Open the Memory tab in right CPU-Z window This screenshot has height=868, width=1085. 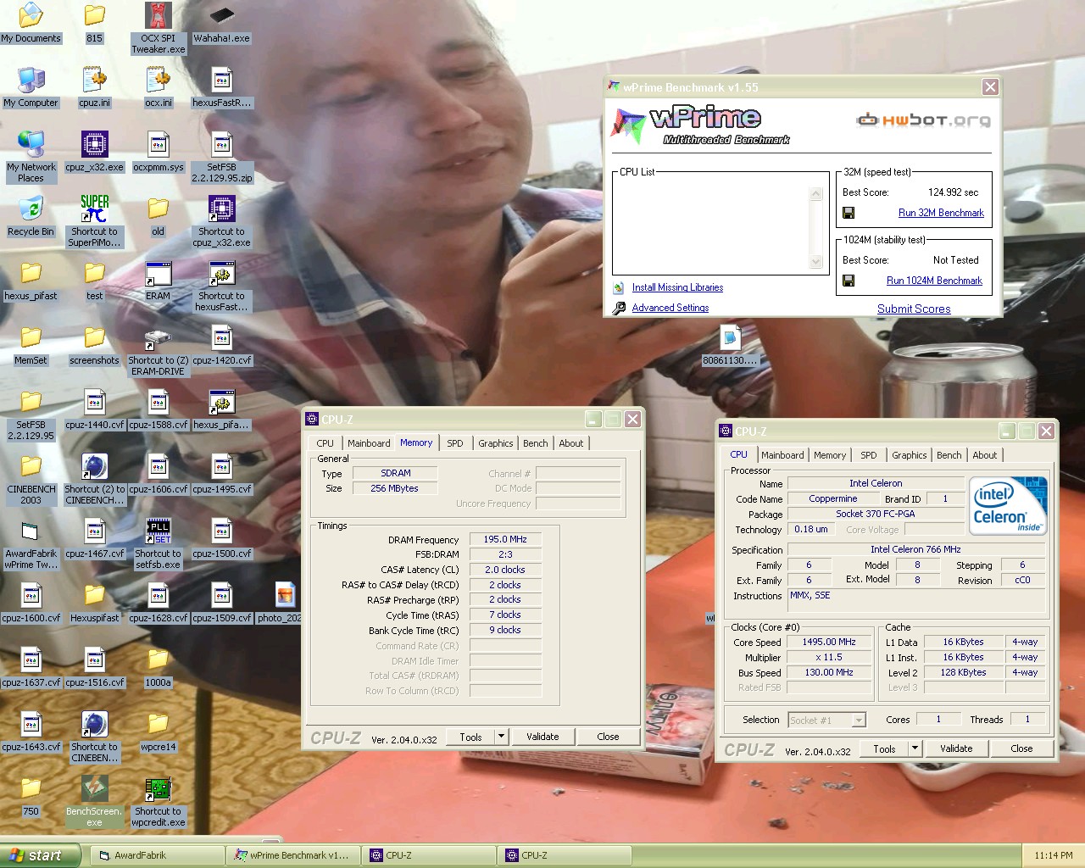pos(830,455)
